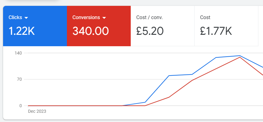Click the Cost metric label
This screenshot has height=122, width=263.
point(205,18)
